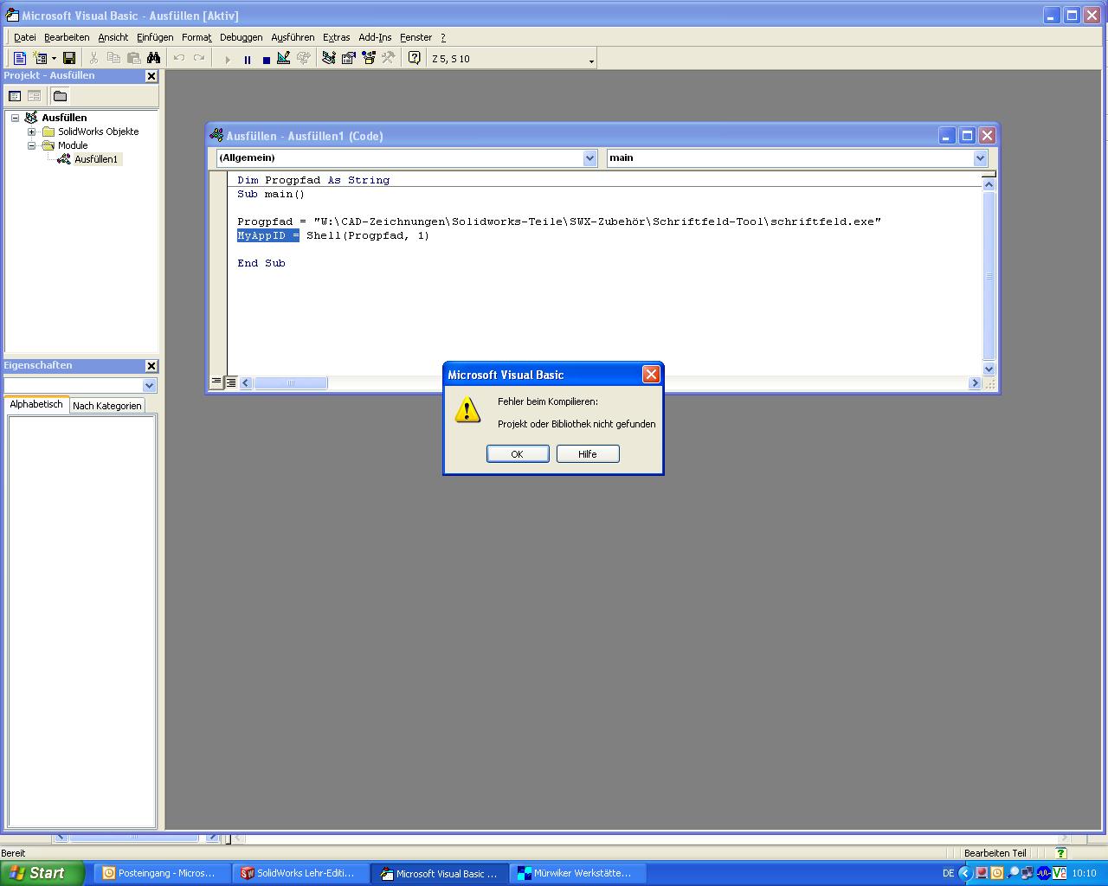
Task: Select the Module folder tree item
Action: coord(73,145)
